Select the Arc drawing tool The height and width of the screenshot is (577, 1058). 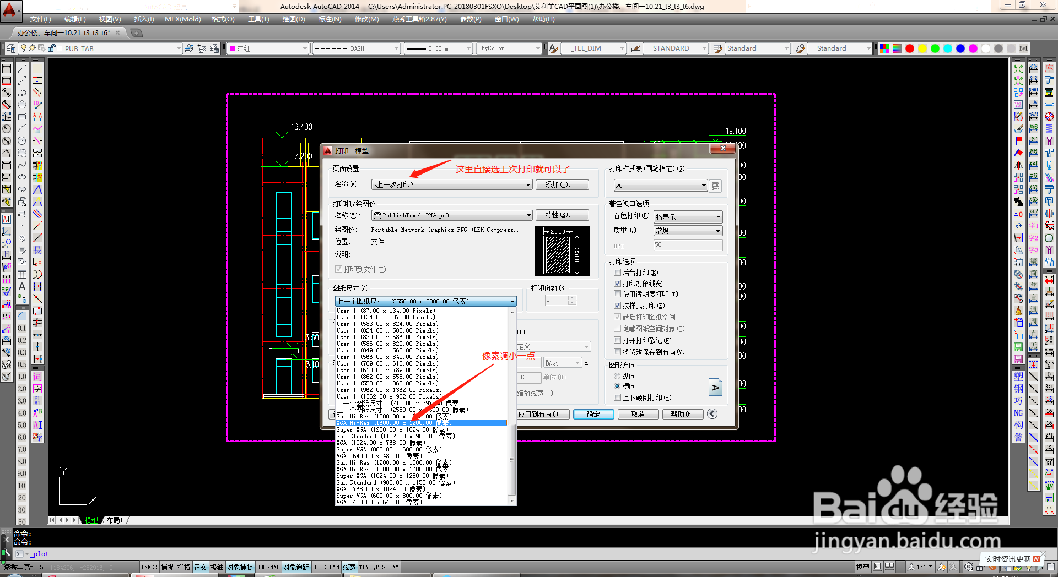click(22, 129)
